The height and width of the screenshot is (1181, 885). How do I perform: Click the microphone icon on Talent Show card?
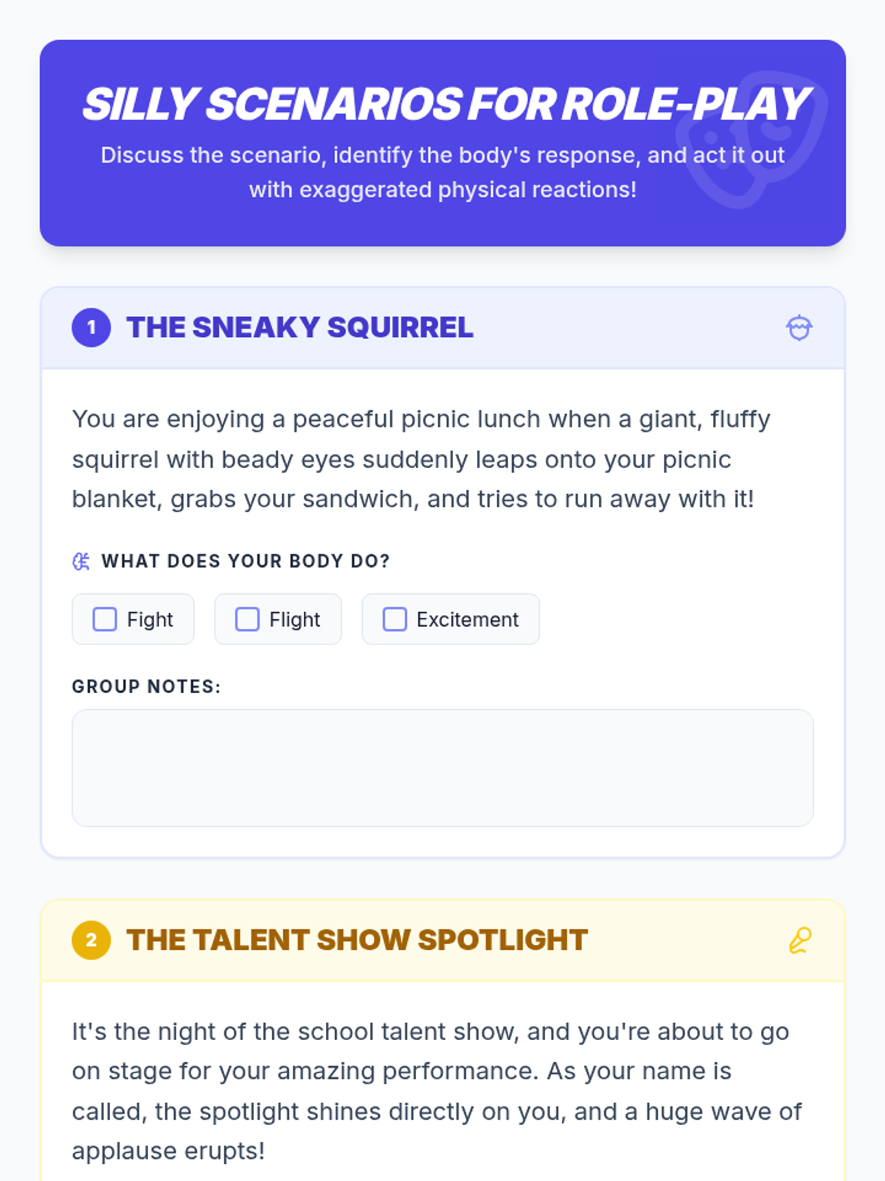[799, 940]
